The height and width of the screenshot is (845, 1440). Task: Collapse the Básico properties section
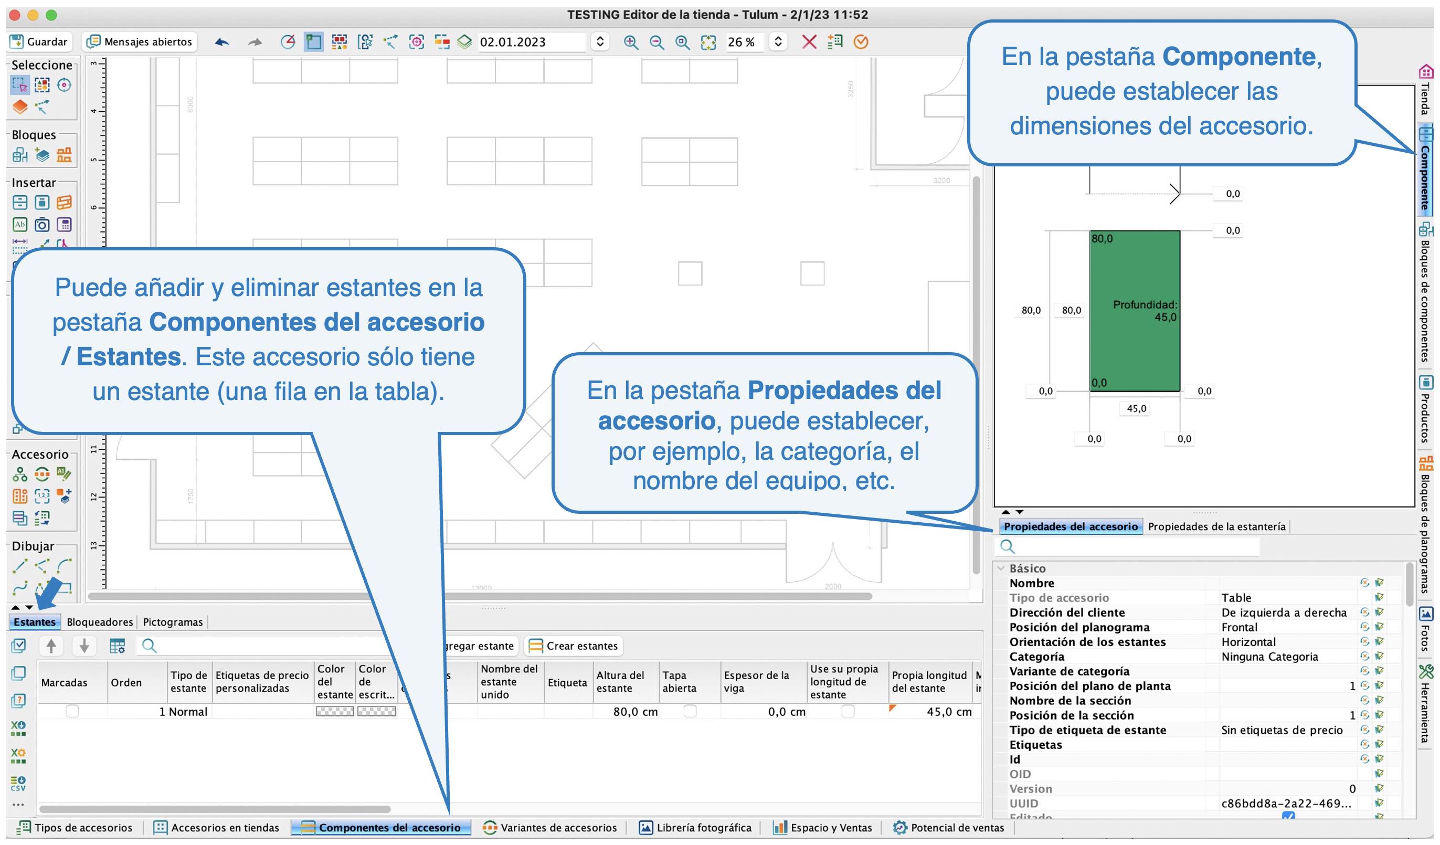[1001, 569]
